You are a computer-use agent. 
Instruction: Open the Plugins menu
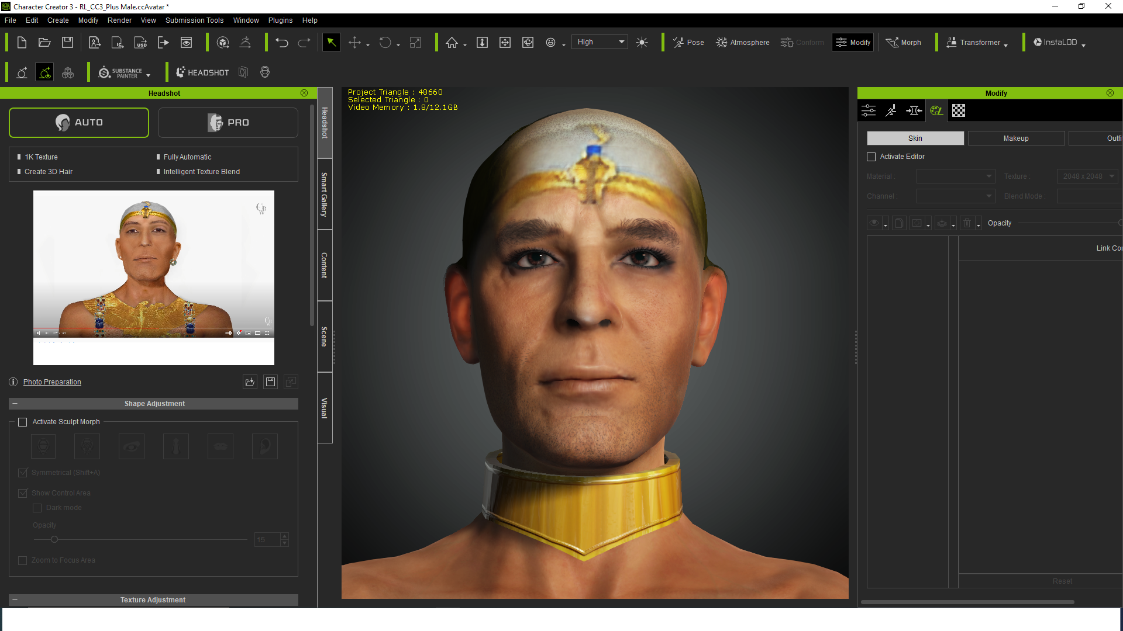coord(280,20)
